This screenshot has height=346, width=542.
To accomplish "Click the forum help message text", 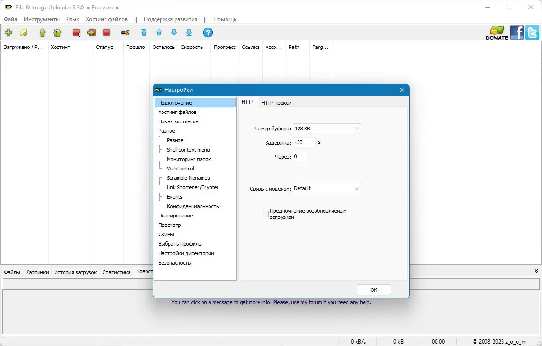I will click(x=271, y=302).
